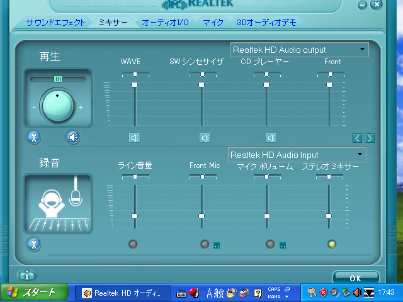This screenshot has width=403, height=302.
Task: Click the WAVE volume slider handle
Action: 135,84
